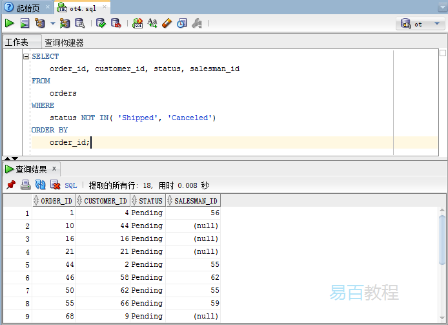Collapse the SELECT code block fold marker
This screenshot has height=325, width=448.
point(26,56)
